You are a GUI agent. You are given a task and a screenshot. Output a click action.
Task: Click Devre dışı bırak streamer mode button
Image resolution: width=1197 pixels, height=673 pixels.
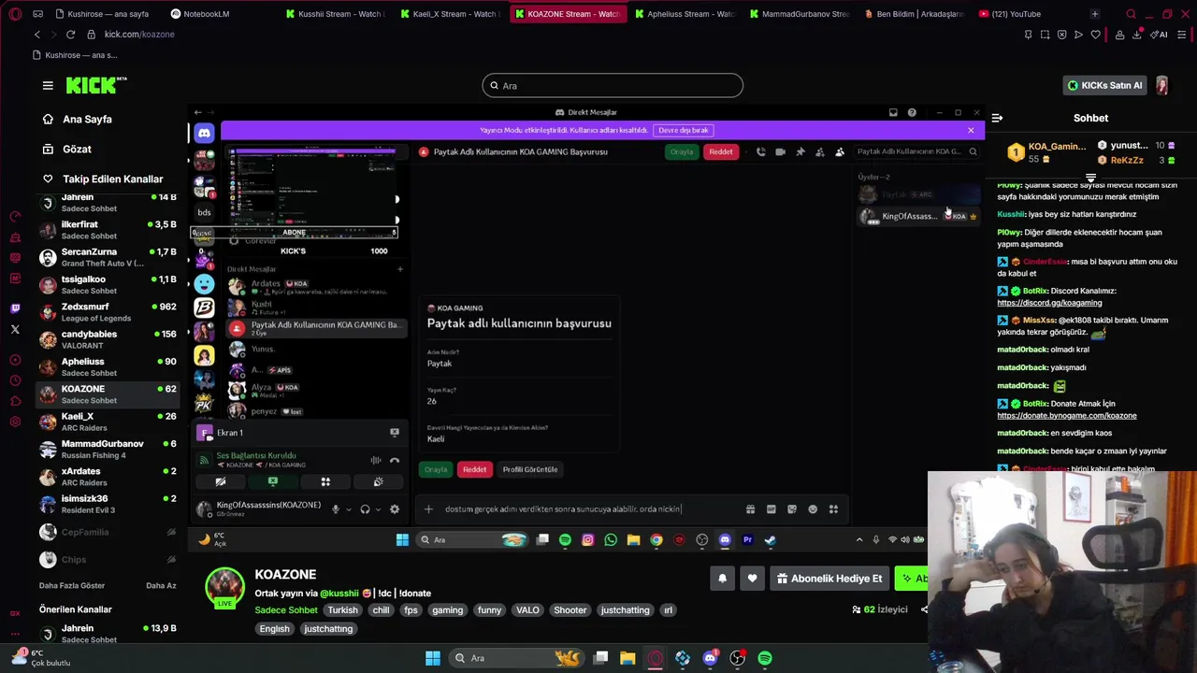pos(683,131)
